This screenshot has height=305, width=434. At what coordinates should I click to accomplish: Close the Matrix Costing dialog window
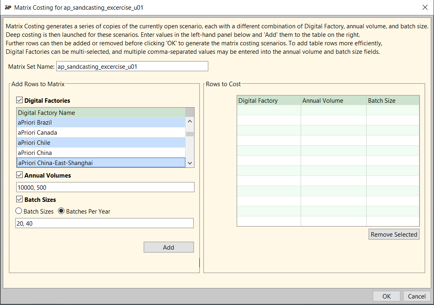pyautogui.click(x=425, y=7)
